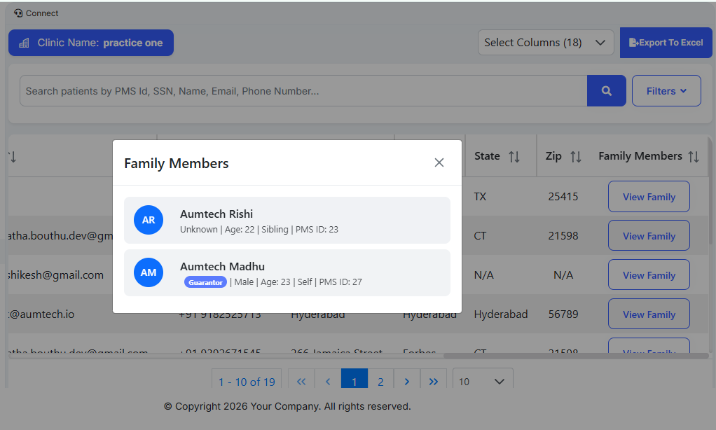
Task: Click View Family for the TX row
Action: click(649, 197)
